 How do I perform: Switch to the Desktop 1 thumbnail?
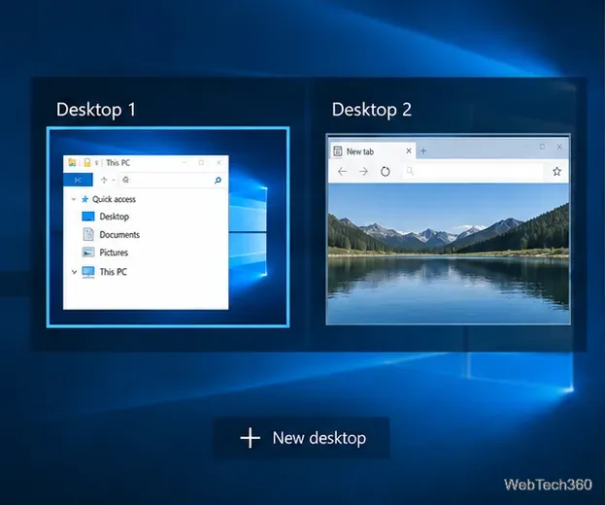(x=168, y=227)
